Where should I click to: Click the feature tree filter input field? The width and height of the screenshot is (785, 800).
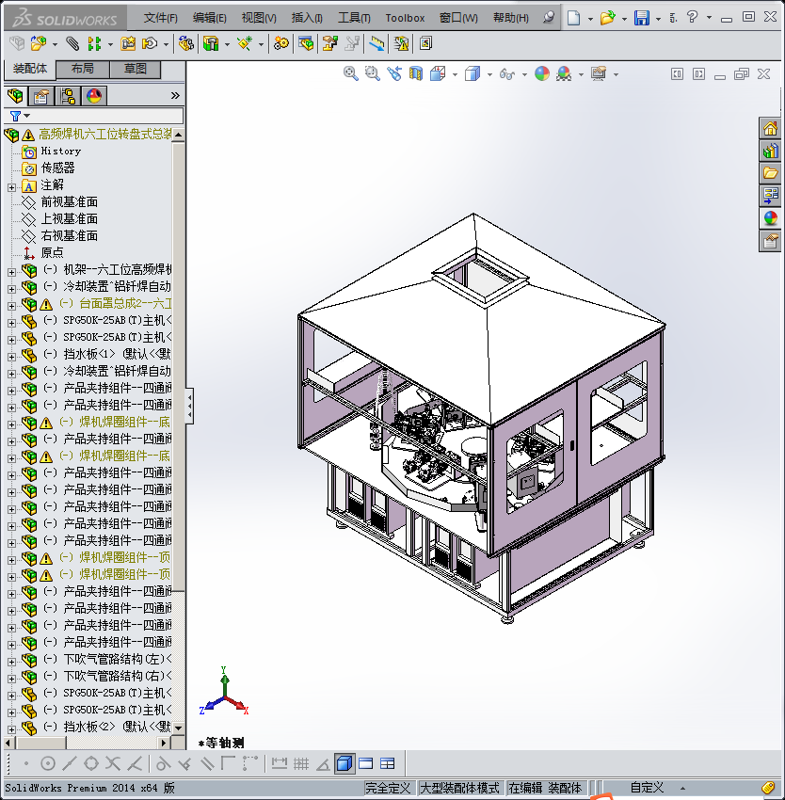[106, 117]
